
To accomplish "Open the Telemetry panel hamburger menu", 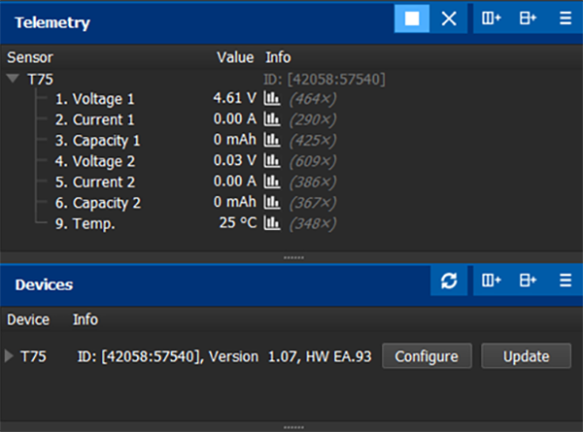I will tap(565, 19).
